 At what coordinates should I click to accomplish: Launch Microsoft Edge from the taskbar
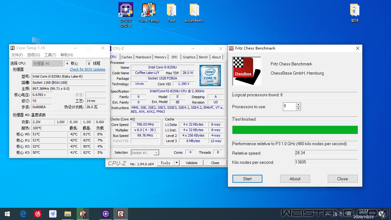23,214
